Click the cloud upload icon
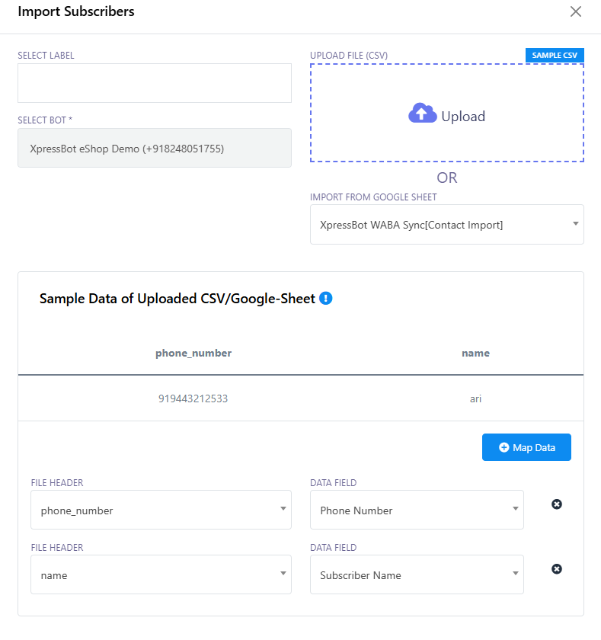Screen dimensions: 601x640 [x=423, y=114]
